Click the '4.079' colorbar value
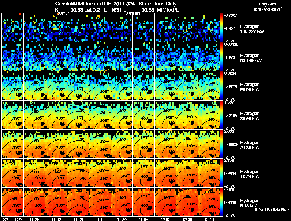This screenshot has width=291, height=221. (x=229, y=189)
